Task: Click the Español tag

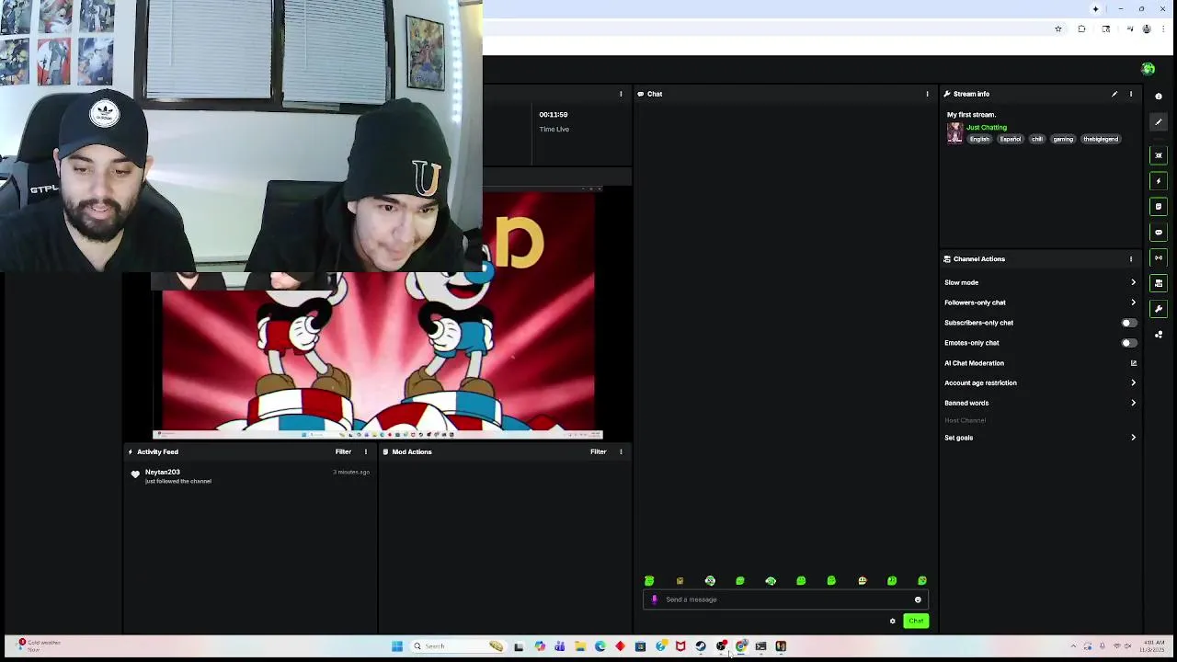Action: (x=1011, y=139)
